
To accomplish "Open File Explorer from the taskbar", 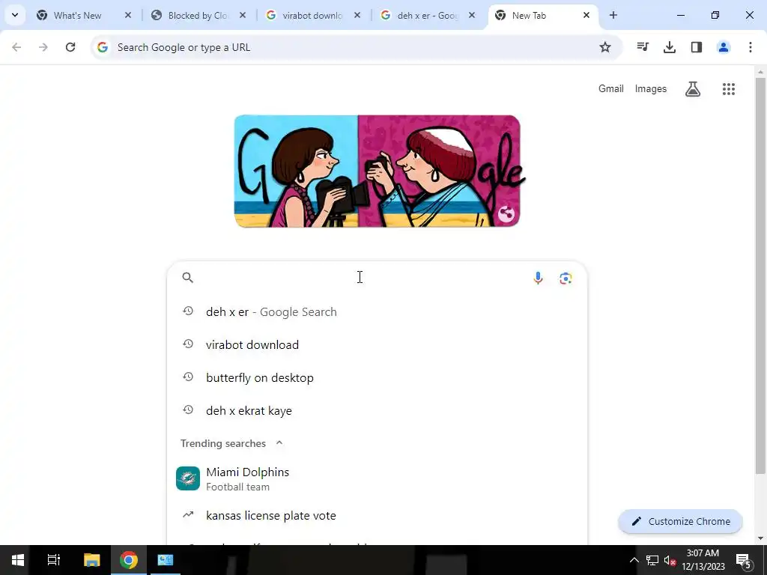I will (91, 560).
